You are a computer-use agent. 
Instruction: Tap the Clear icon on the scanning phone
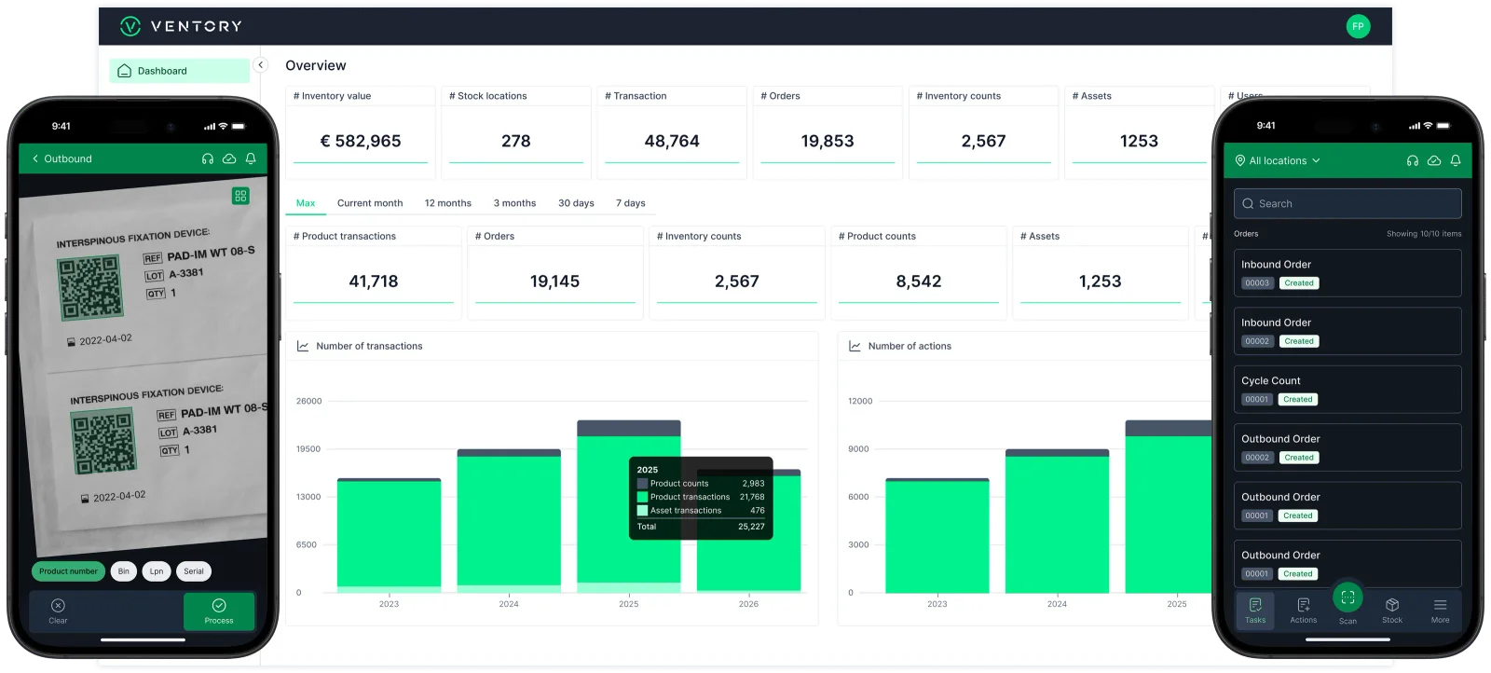pos(58,606)
